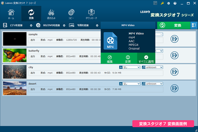Screen dimensions: 198x132
Task: Maximize the Leawo window
Action: 188,3
